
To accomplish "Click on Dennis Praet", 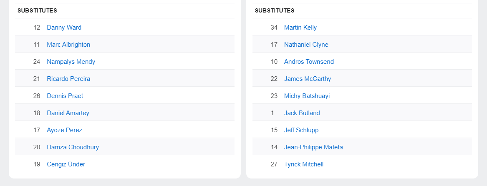I will coord(65,96).
